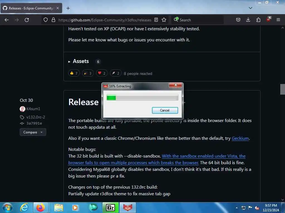Click the green extraction progress bar
Screen dimensions: 285x213
click(x=142, y=98)
